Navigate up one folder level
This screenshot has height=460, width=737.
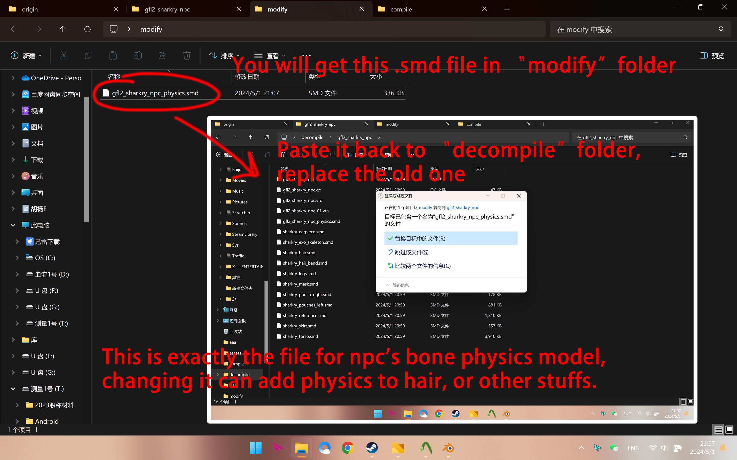click(63, 29)
